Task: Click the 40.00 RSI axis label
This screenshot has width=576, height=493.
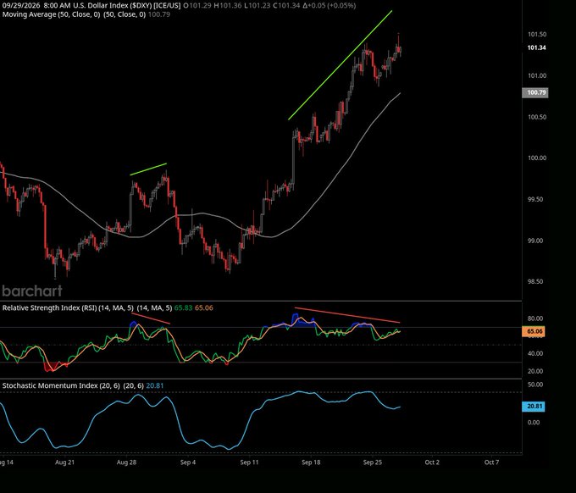Action: (x=535, y=354)
